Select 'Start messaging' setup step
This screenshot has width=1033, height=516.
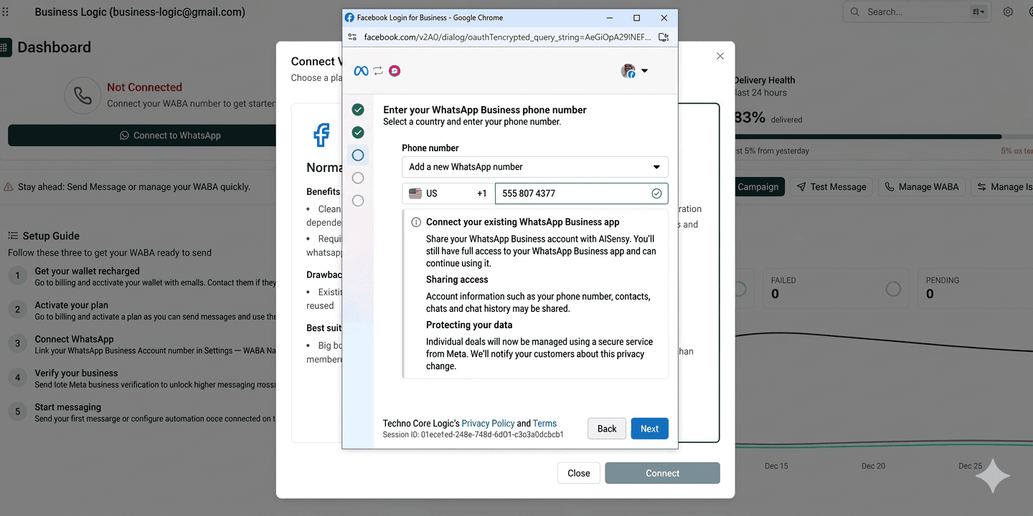142,412
